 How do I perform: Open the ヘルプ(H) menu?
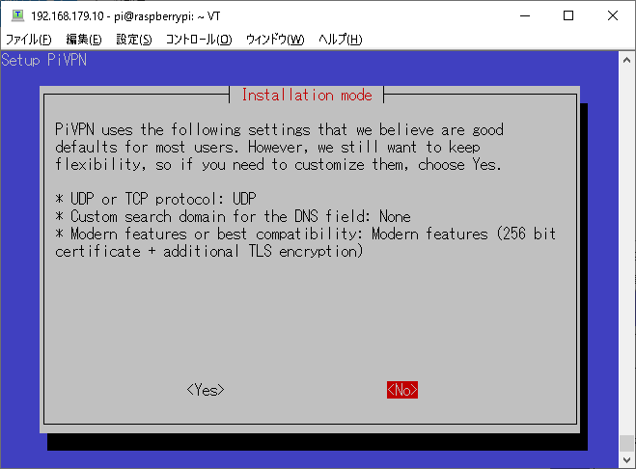click(340, 40)
